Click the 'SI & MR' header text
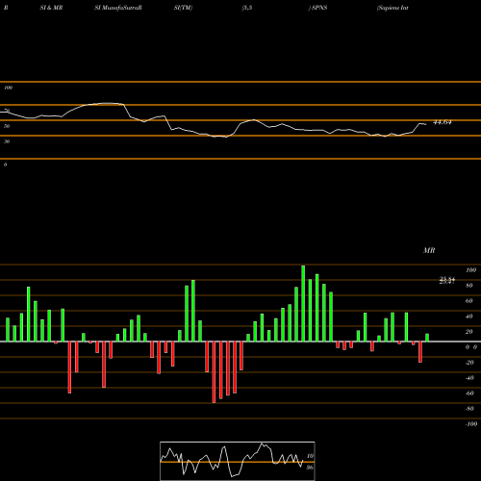The image size is (481, 481). (51, 8)
